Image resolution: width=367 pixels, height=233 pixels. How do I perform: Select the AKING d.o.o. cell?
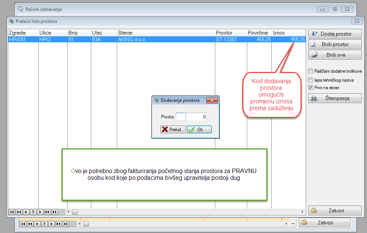tap(166, 39)
